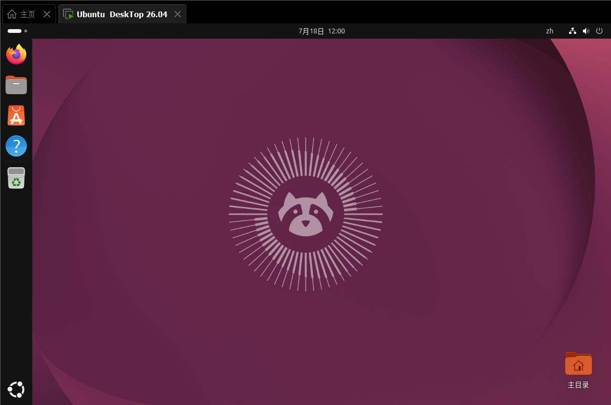
Task: Open the zh input language indicator
Action: click(550, 31)
